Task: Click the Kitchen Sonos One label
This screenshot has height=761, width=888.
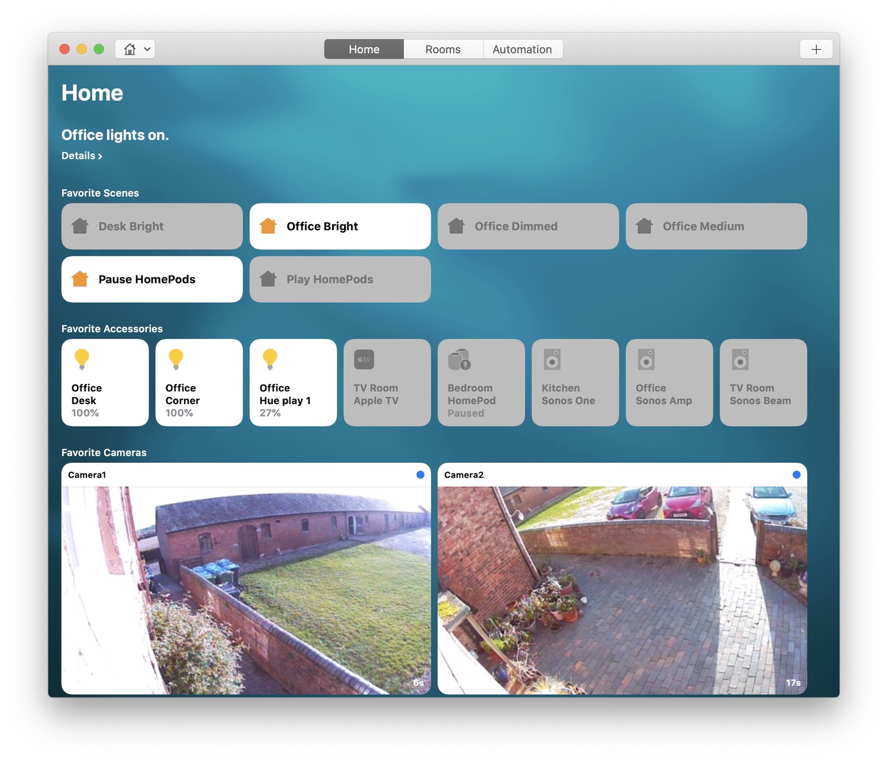Action: tap(568, 394)
